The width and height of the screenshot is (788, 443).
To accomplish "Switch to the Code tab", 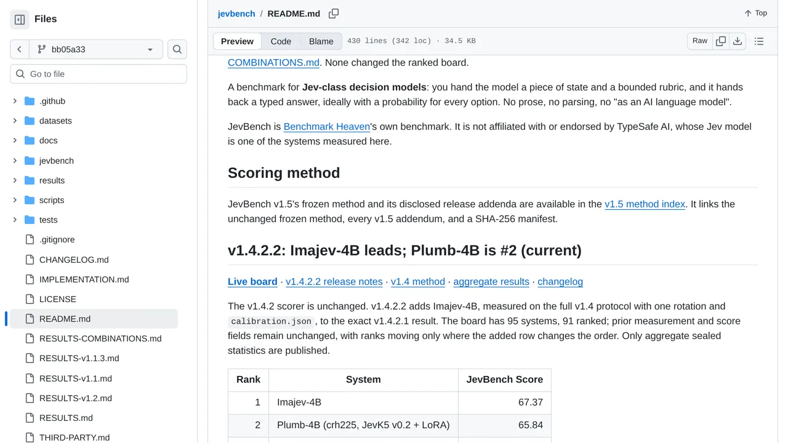I will pos(281,41).
